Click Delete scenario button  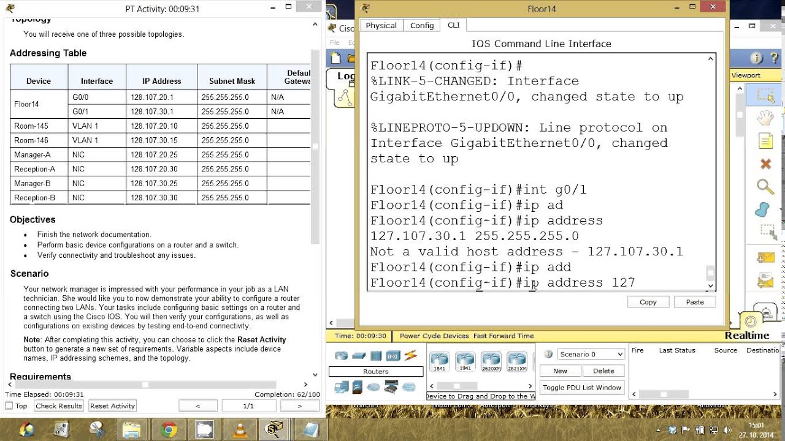click(x=603, y=371)
